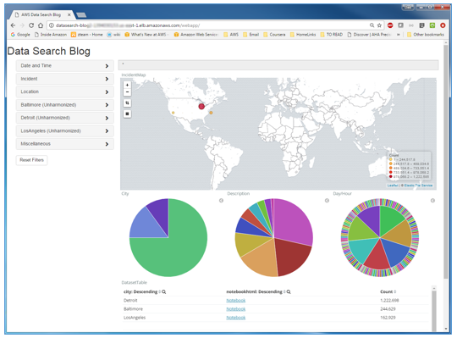
Task: Open the Email bookmarks folder
Action: tap(251, 35)
